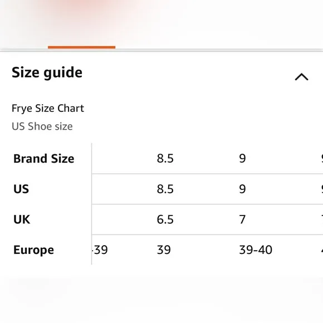The height and width of the screenshot is (323, 323).
Task: Select the UK row header
Action: [22, 219]
